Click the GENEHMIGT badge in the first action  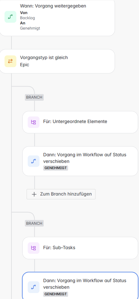pos(56,168)
